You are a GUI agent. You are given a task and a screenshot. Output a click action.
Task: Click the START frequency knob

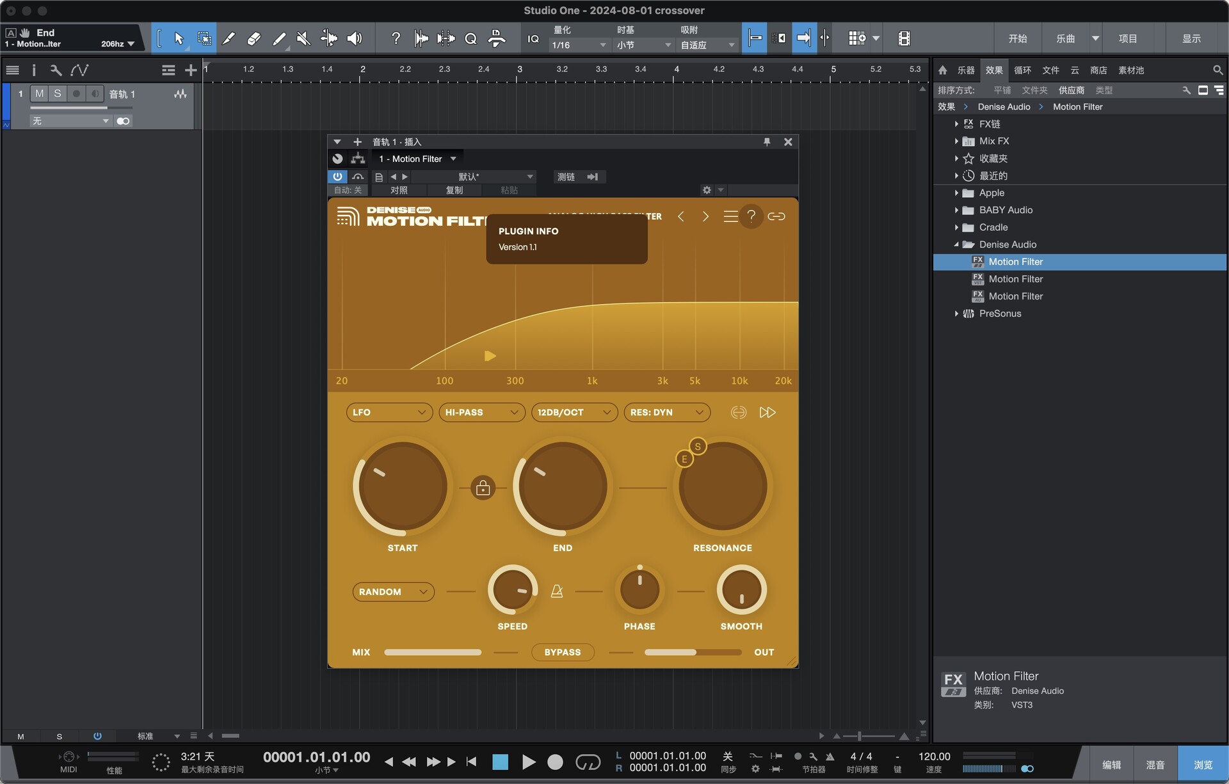coord(403,487)
